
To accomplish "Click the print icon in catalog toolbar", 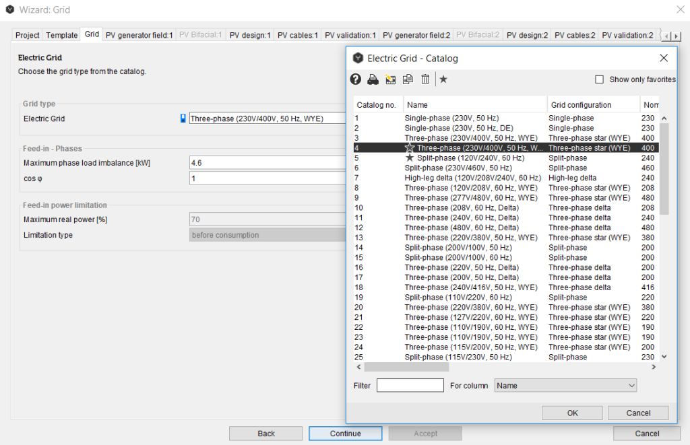I will pos(373,79).
